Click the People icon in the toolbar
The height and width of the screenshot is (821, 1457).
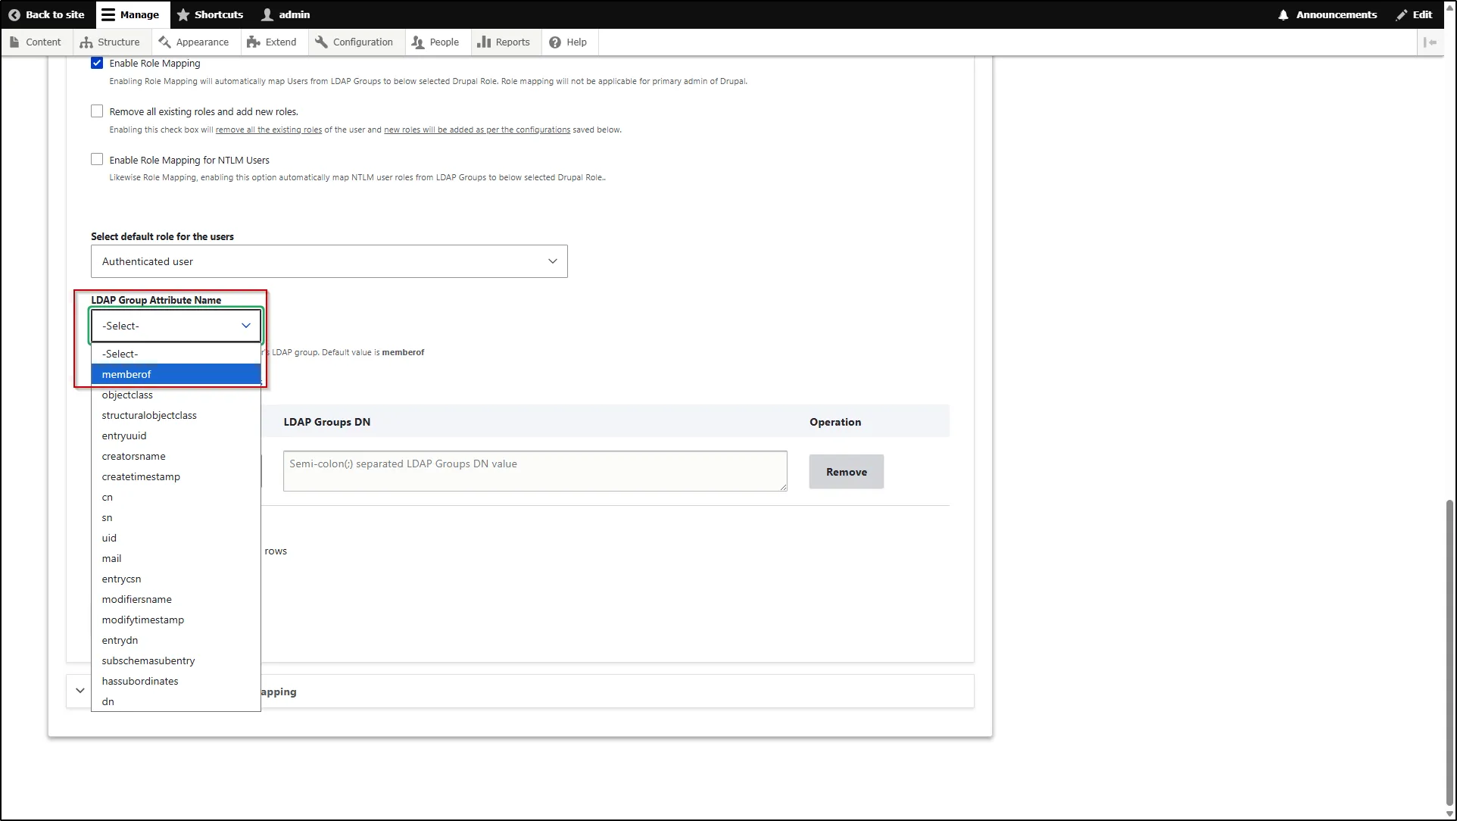tap(417, 42)
